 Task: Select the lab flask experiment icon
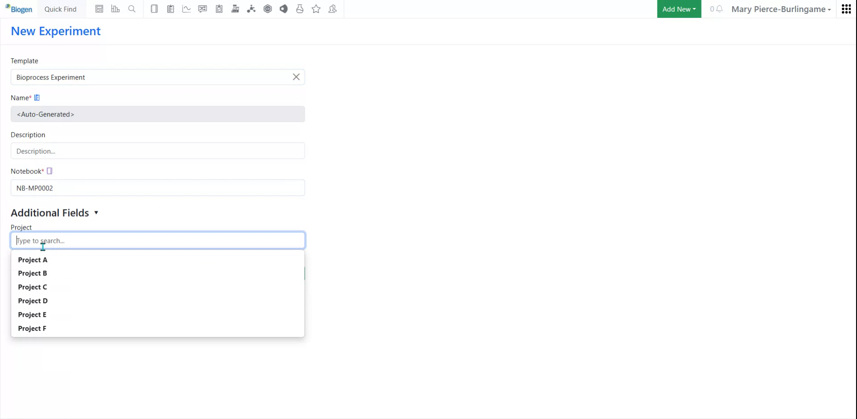click(x=235, y=9)
